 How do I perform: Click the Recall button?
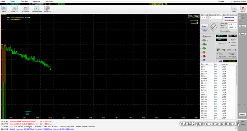tap(242, 34)
